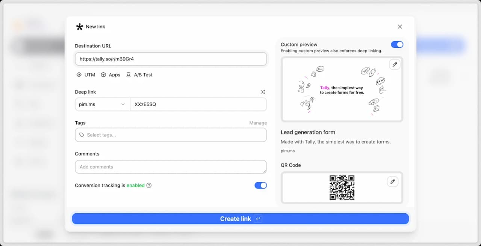Disable the Custom preview toggle
Screen dimensions: 481x246
(397, 45)
